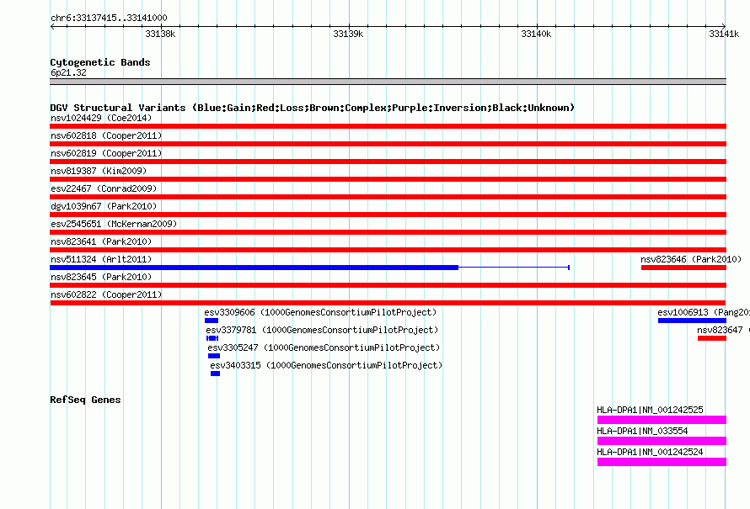
Task: Open the esv22467 (Conrad2009) label
Action: click(104, 188)
